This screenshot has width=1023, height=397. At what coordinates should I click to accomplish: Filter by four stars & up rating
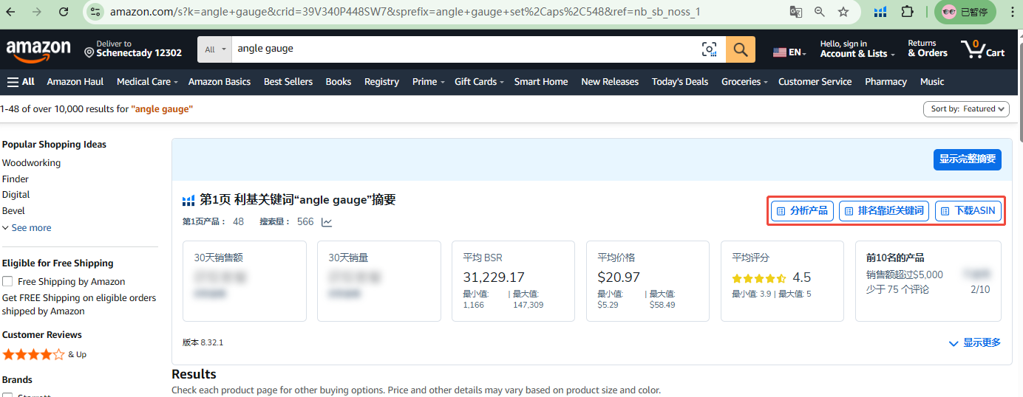[x=33, y=354]
